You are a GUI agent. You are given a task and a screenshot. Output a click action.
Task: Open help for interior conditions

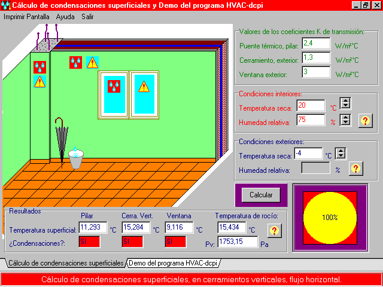(x=364, y=120)
